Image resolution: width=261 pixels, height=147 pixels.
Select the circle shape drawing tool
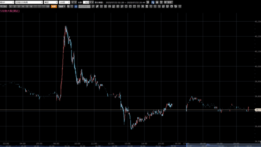[x=130, y=7]
